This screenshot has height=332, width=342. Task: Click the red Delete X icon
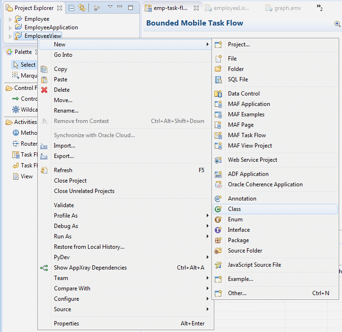point(44,90)
